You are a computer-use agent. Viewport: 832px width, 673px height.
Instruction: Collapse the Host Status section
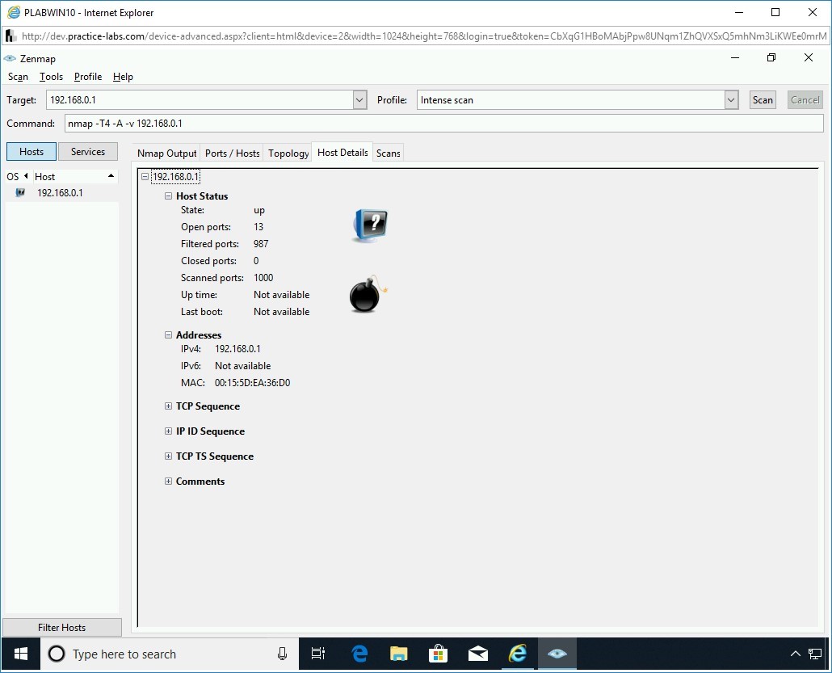point(169,196)
